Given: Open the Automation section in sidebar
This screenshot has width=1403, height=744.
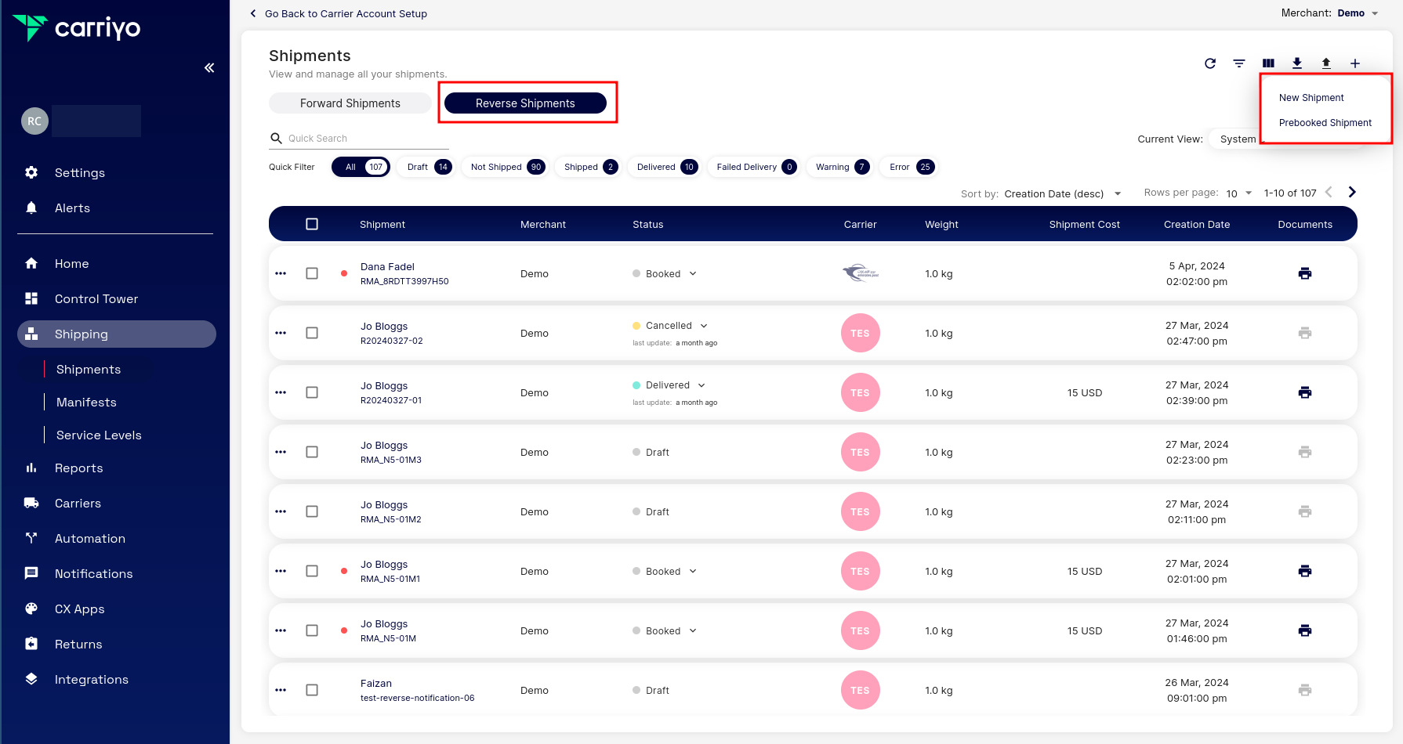Looking at the screenshot, I should (x=89, y=538).
